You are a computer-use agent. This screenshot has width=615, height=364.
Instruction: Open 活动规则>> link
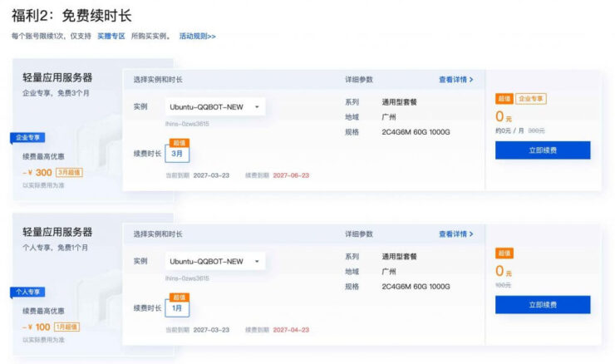[x=197, y=36]
